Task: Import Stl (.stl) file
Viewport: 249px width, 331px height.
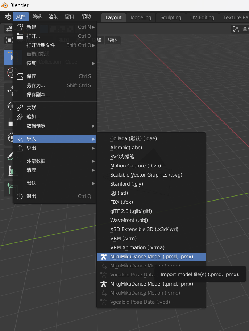Action: (x=151, y=193)
